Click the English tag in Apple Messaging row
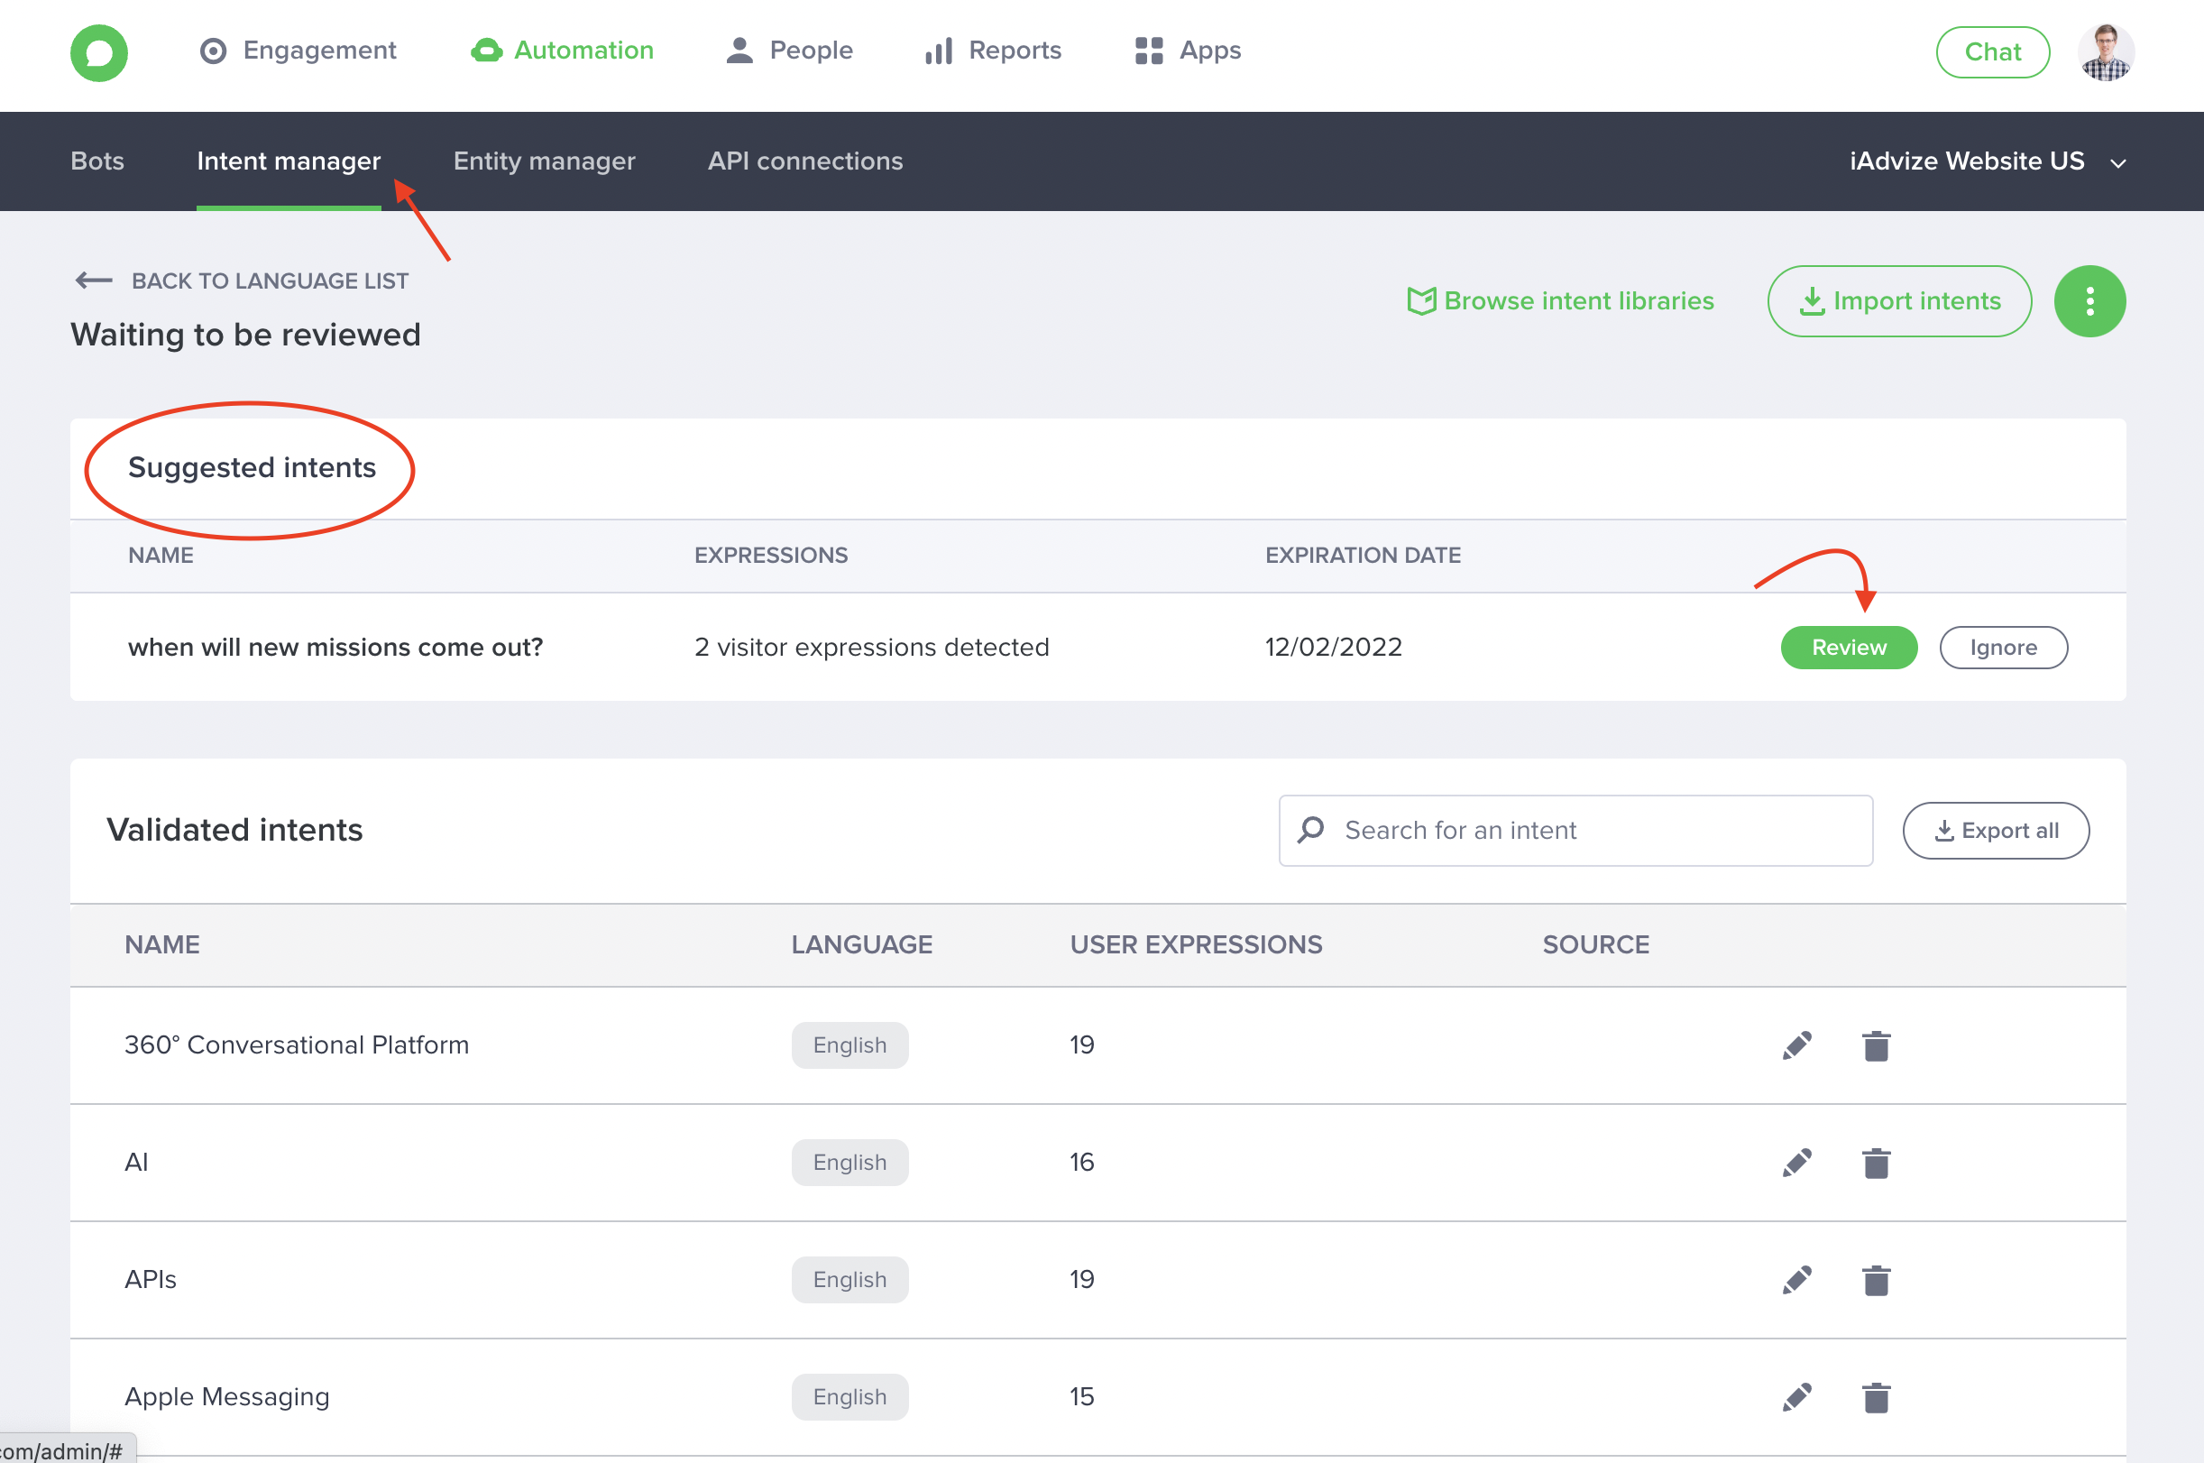The height and width of the screenshot is (1463, 2204). (x=849, y=1397)
